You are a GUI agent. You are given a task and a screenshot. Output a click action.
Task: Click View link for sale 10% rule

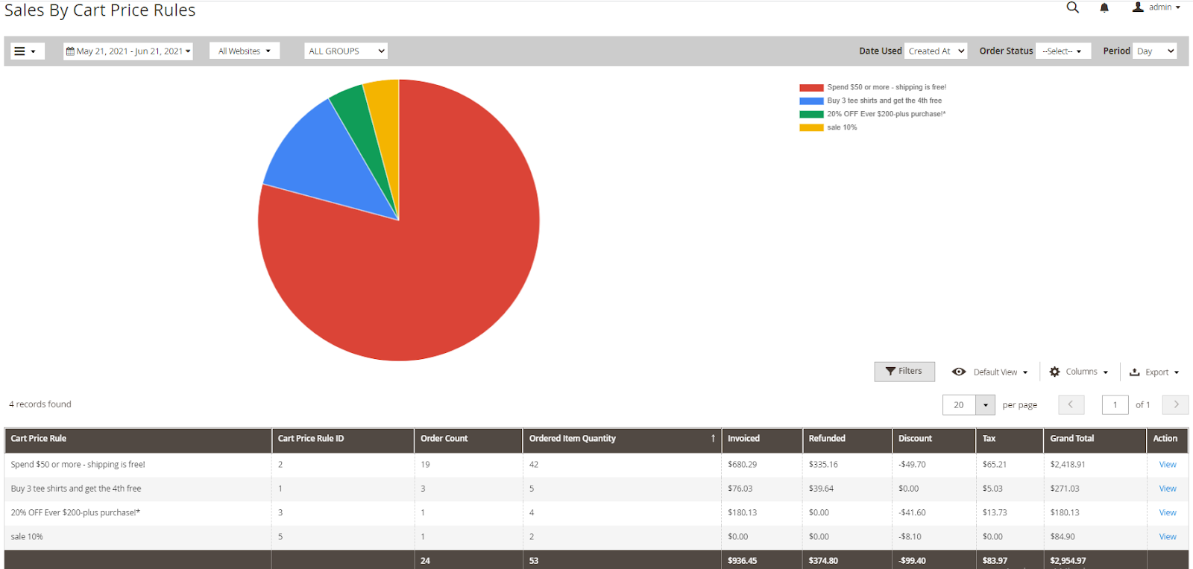(1167, 537)
